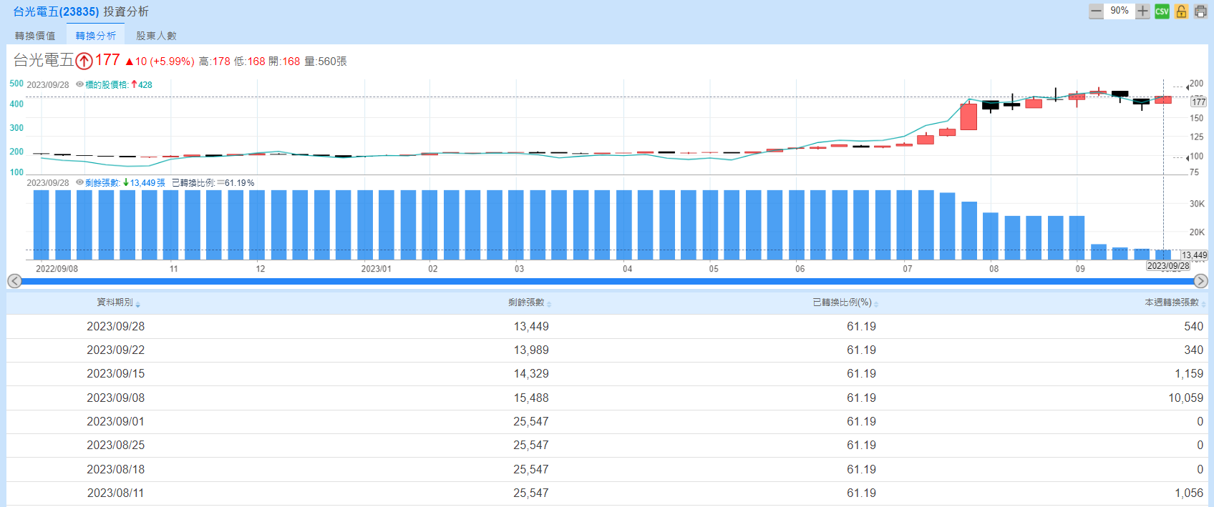Click the 90% zoom level field

click(1119, 11)
